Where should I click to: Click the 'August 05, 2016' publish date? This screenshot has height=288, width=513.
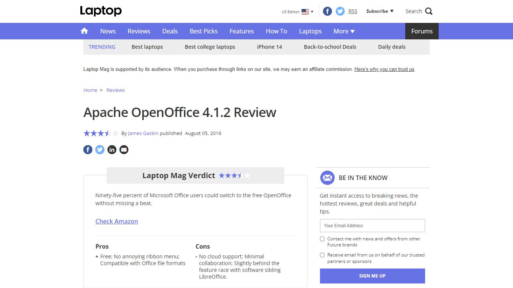tap(203, 133)
